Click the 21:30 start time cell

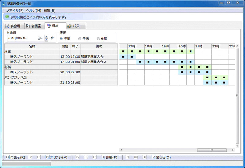tap(65, 83)
